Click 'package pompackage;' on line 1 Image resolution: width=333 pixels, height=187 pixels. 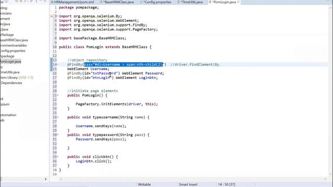pos(79,7)
